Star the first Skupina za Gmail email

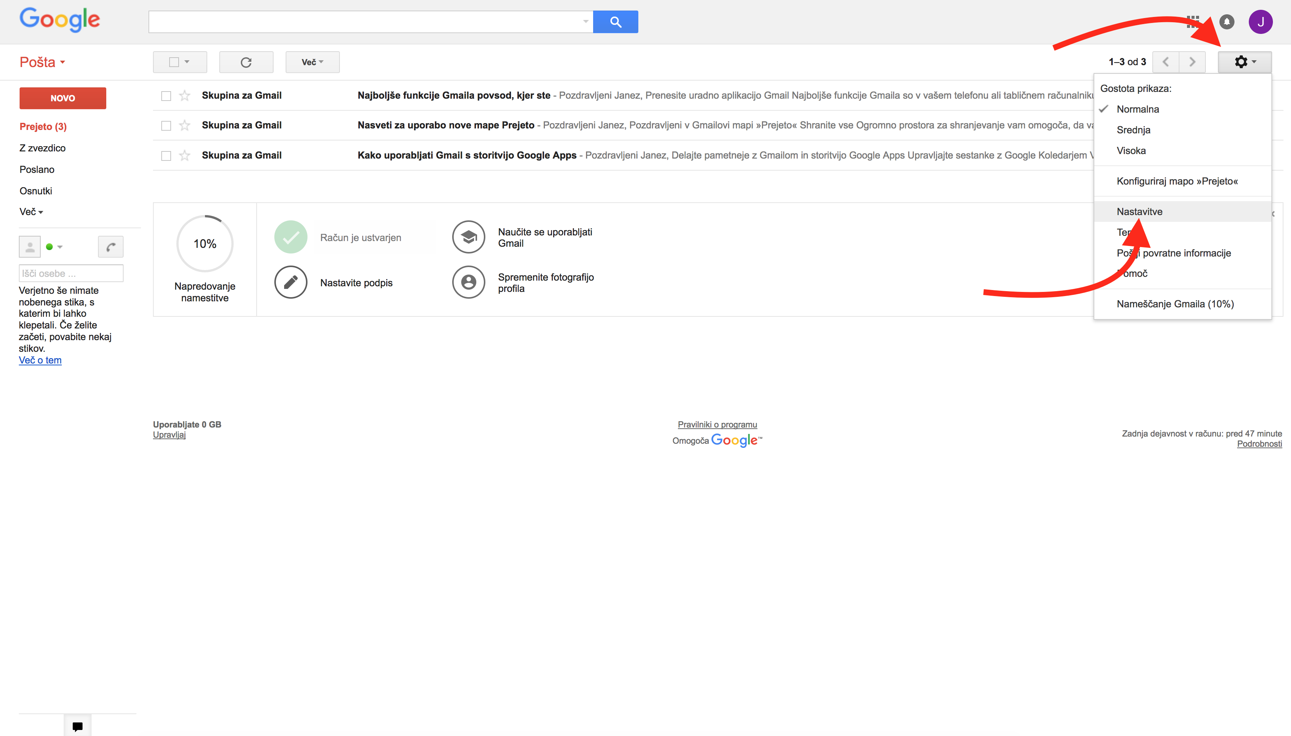(x=185, y=96)
